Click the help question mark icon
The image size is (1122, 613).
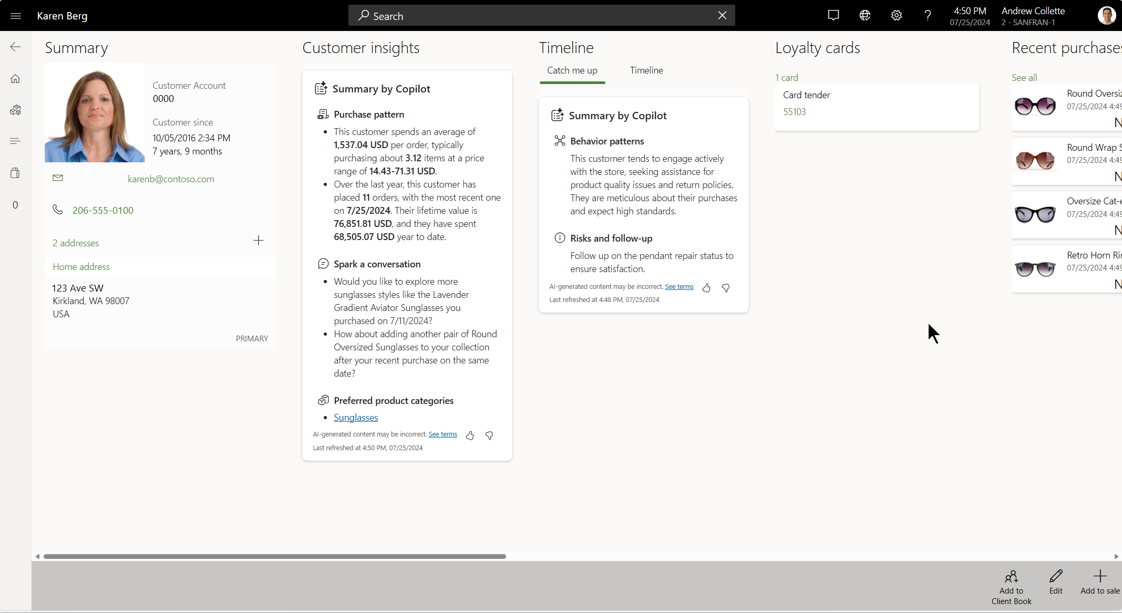click(x=927, y=16)
